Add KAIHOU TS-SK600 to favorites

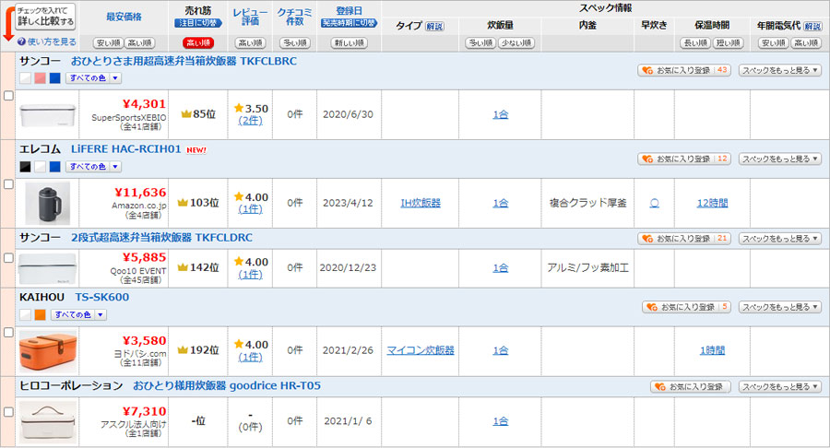[x=686, y=307]
